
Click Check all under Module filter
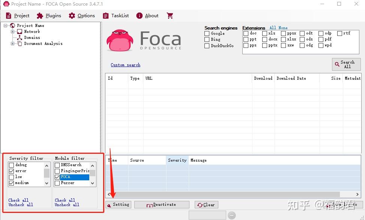tap(65, 200)
